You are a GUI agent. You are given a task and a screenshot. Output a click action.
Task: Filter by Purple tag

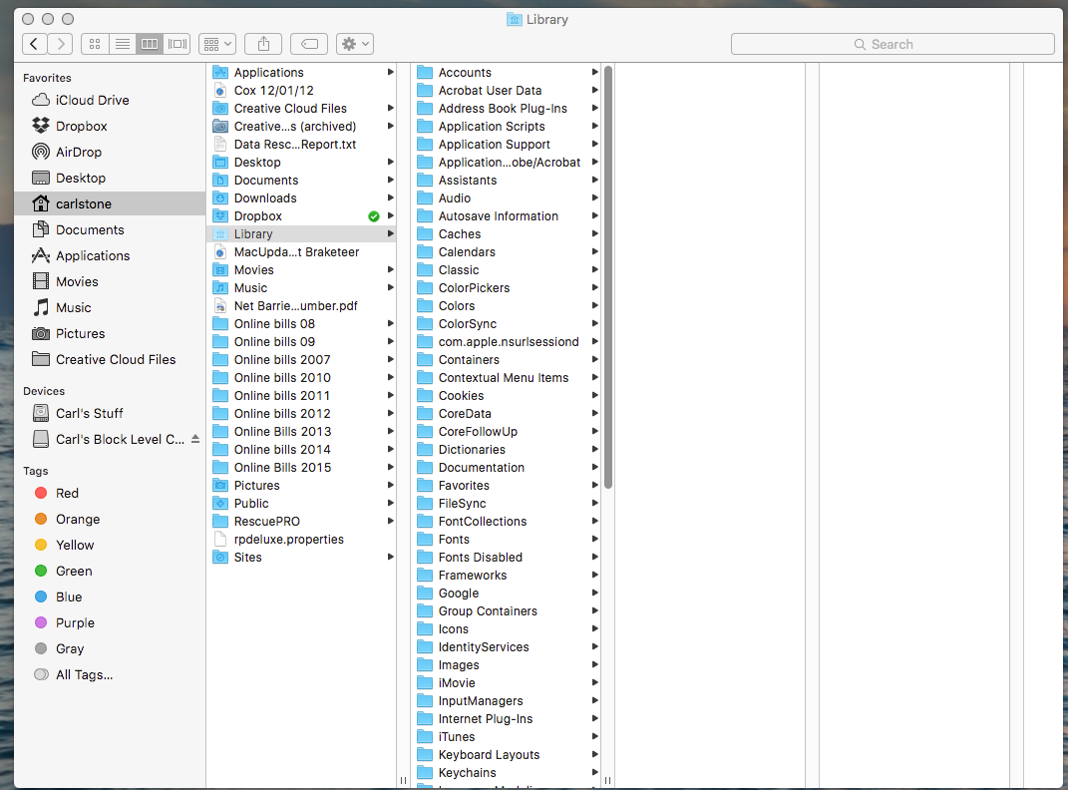(110, 622)
